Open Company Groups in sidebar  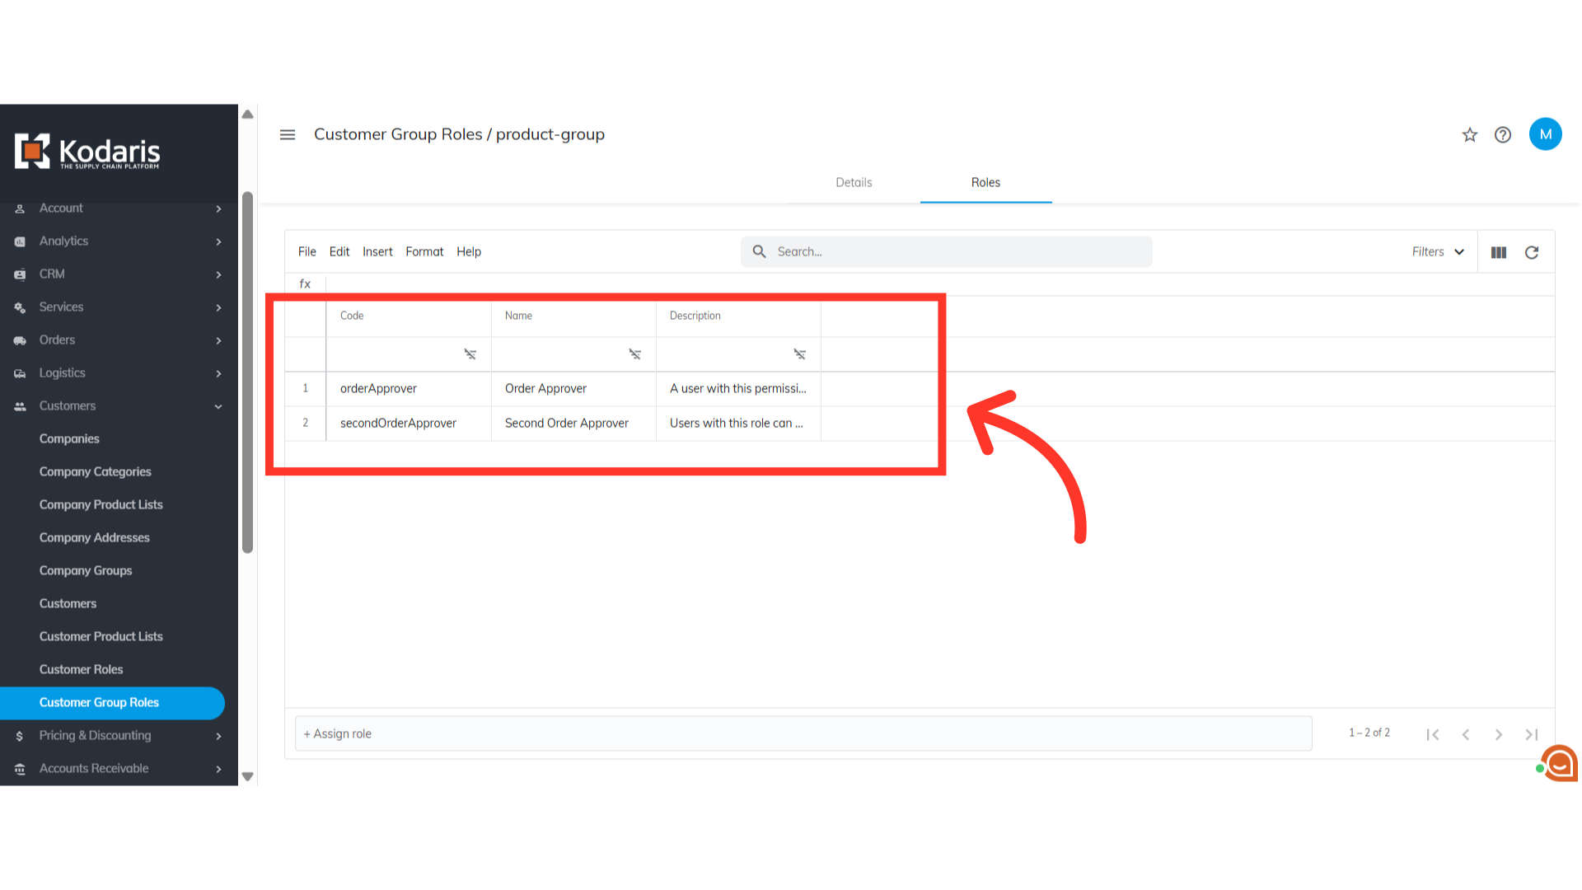86,571
